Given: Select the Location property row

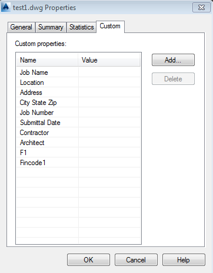Looking at the screenshot, I should 78,83.
